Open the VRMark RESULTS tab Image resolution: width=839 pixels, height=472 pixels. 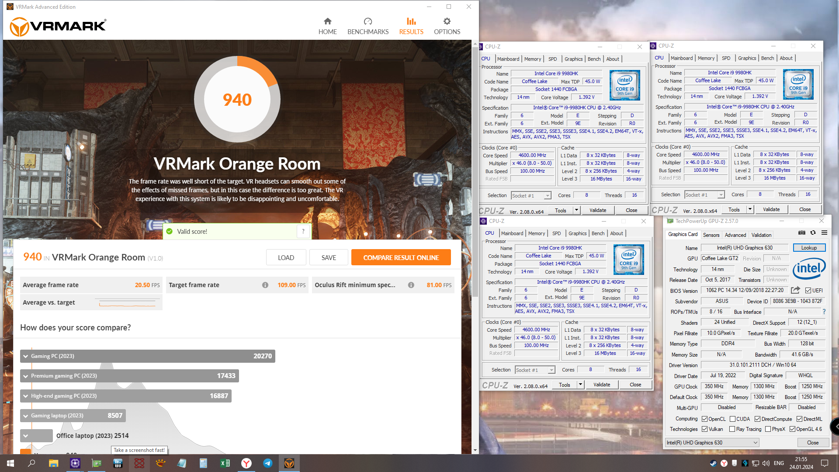pos(411,26)
